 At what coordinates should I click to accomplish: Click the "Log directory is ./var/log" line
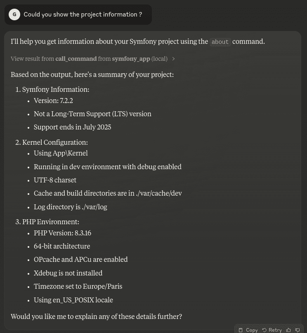[70, 207]
